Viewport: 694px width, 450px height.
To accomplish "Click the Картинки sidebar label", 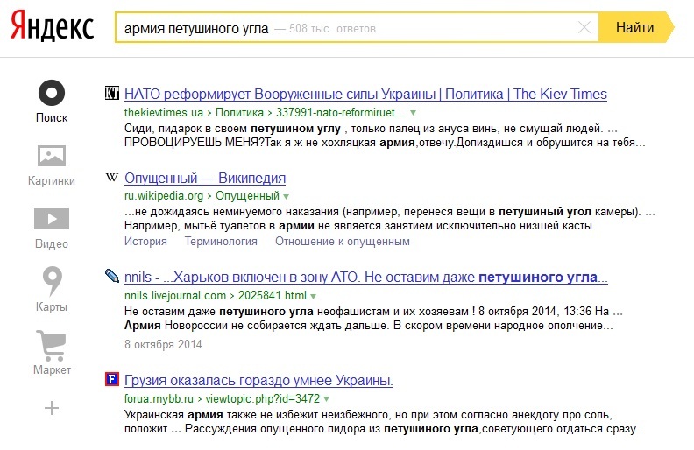I will (52, 181).
